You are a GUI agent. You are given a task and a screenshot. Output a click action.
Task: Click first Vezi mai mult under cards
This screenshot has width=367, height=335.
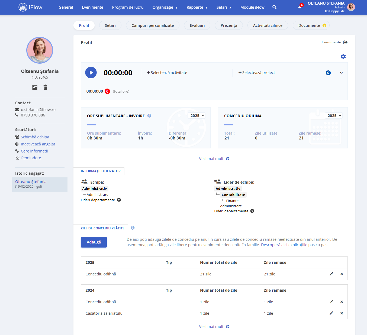[214, 159]
